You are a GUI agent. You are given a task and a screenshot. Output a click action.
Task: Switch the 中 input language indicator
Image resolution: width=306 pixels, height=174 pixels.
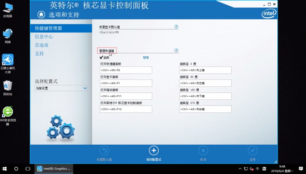(x=257, y=169)
